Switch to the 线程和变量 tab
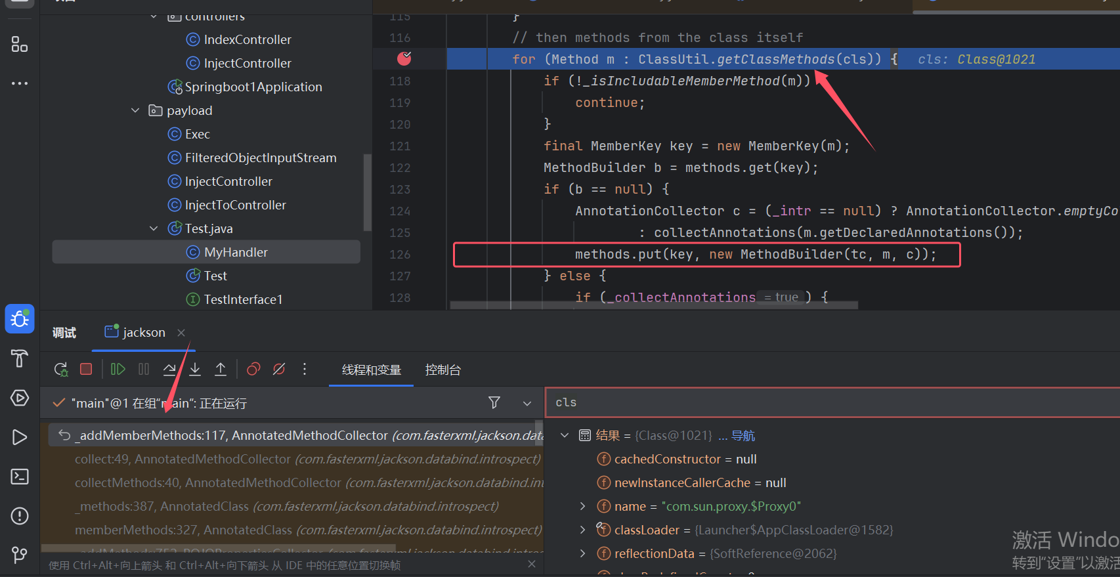Screen dimensions: 1120x577 tap(372, 370)
